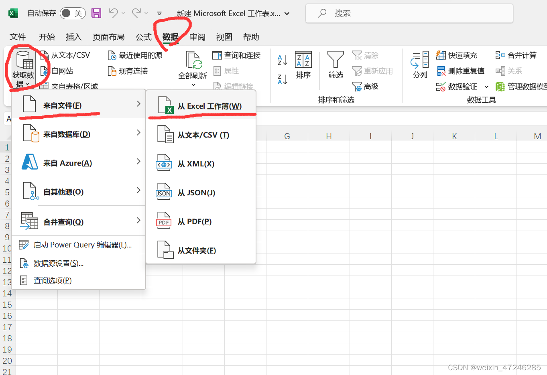
Task: Click 现有连接 in the ribbon
Action: (128, 71)
